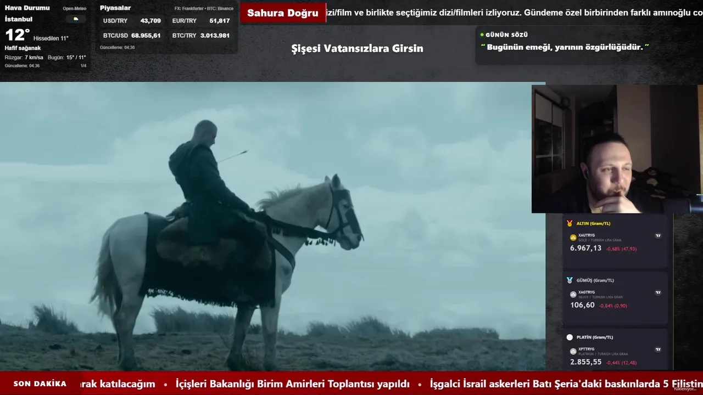
Task: Click the white circle icon beside PLATİN
Action: (x=570, y=337)
